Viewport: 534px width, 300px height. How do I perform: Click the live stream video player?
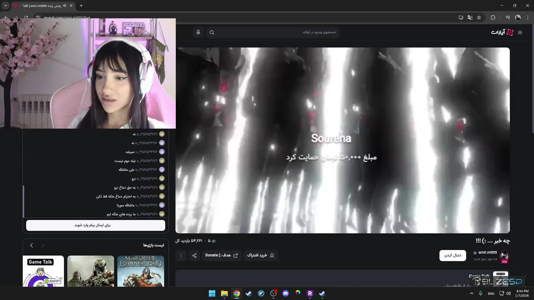343,140
